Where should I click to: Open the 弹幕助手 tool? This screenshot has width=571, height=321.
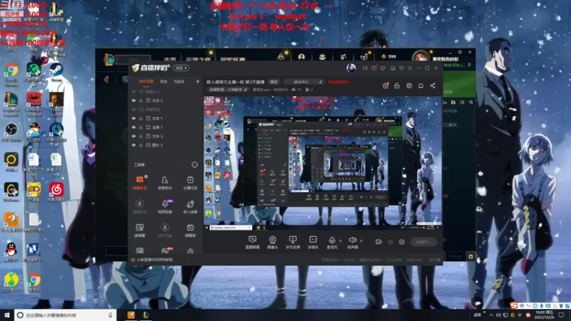coord(140,183)
